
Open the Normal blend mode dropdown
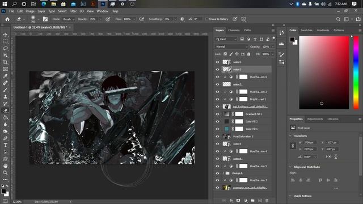pos(231,46)
